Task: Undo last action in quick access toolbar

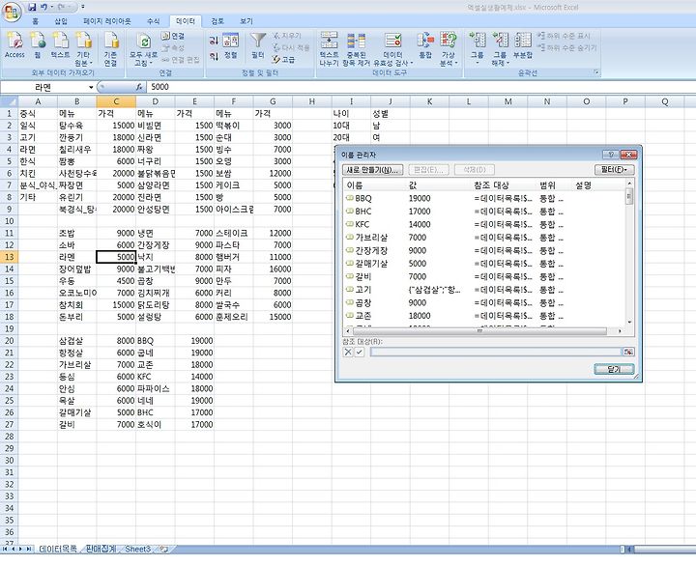Action: 43,7
